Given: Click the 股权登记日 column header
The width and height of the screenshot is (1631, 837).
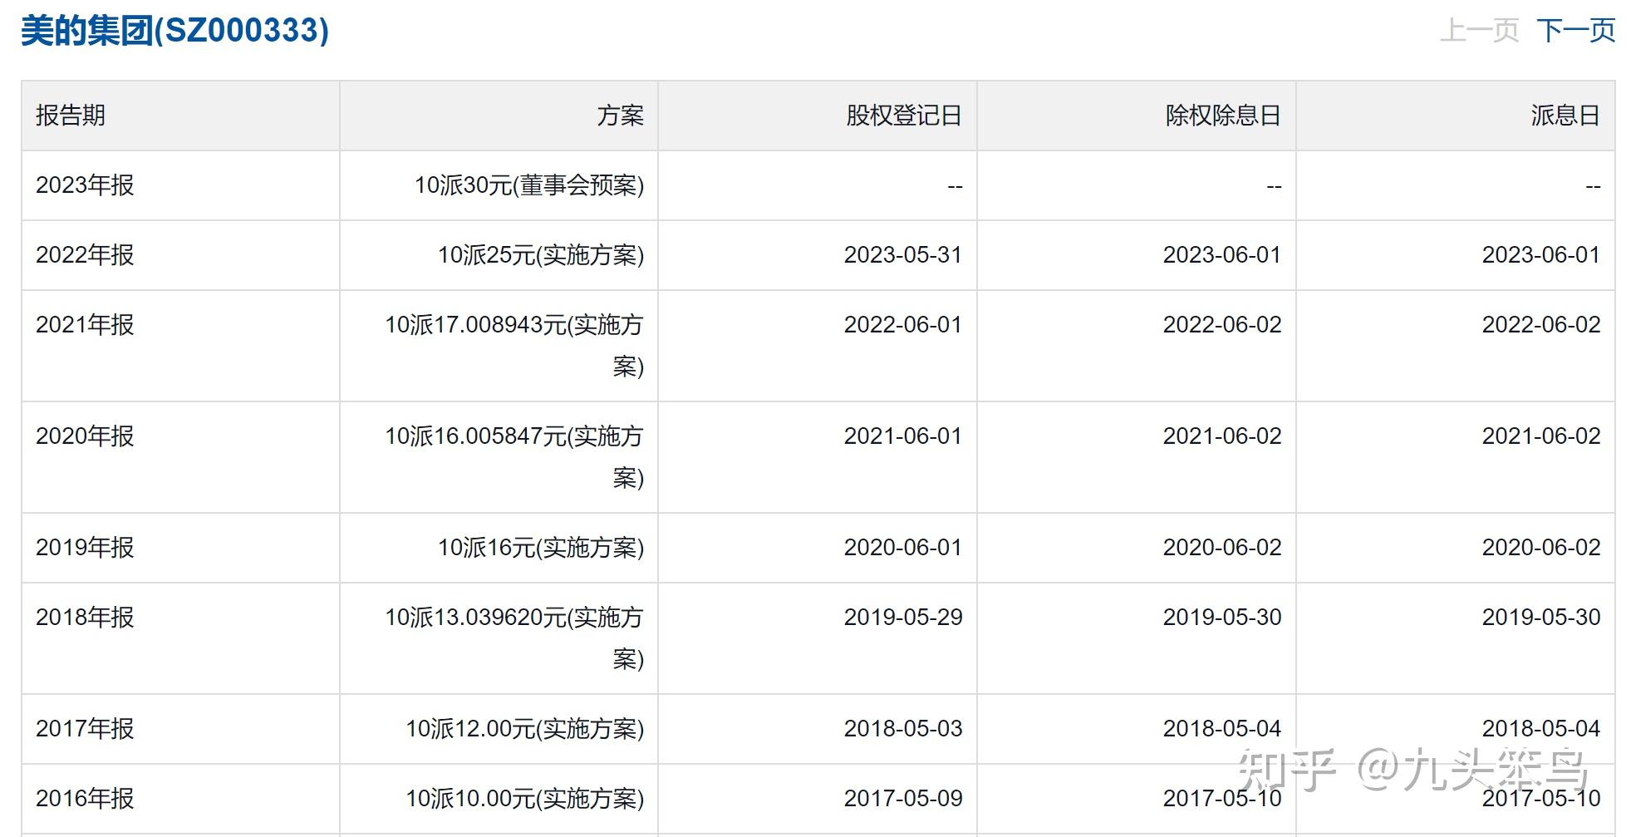Looking at the screenshot, I should [x=903, y=116].
